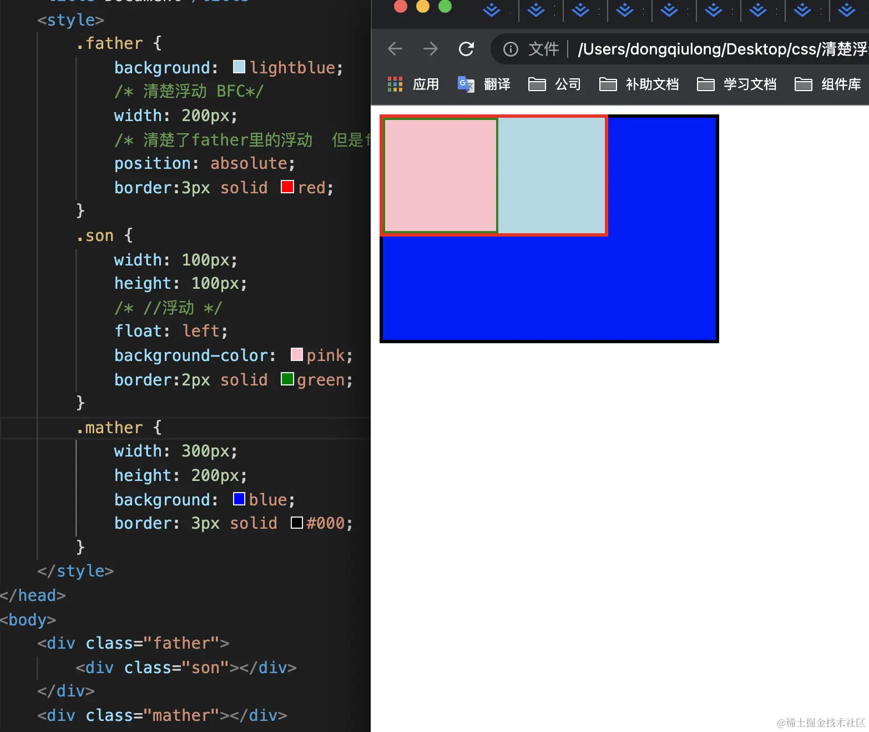Open the 组件库 bookmark folder
The width and height of the screenshot is (869, 732).
click(828, 84)
